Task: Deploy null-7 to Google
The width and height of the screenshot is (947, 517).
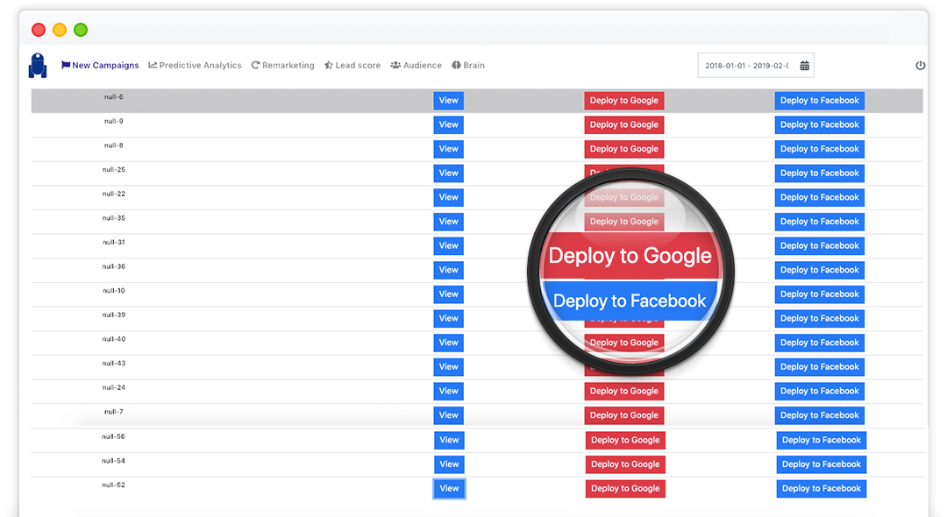Action: pyautogui.click(x=624, y=415)
